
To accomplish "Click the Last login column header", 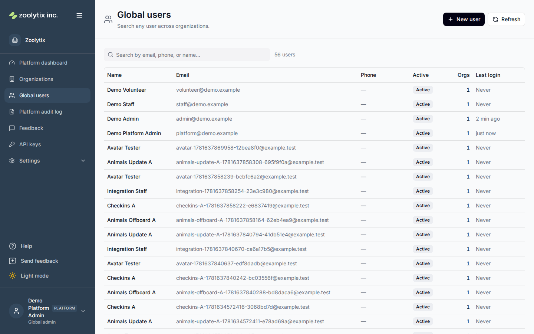I will coord(488,75).
